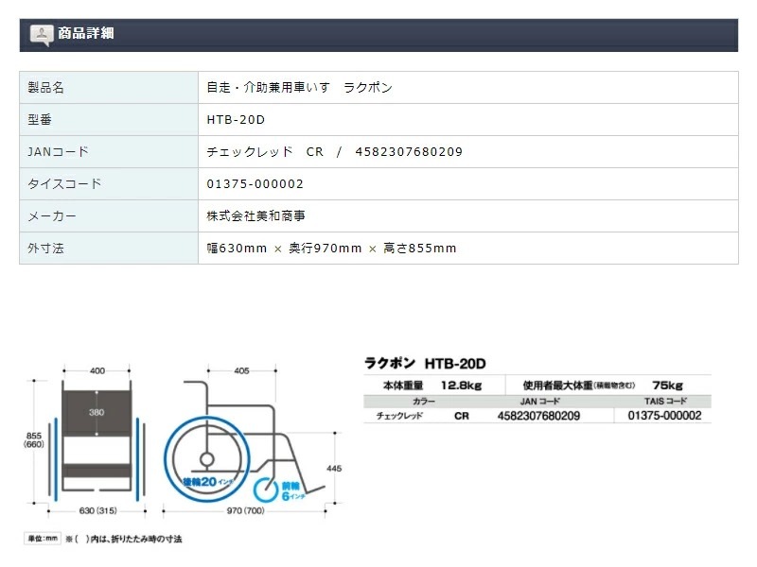Click the product details header icon

(42, 35)
